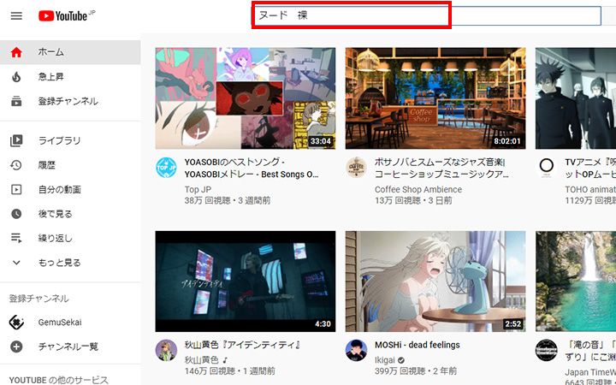The width and height of the screenshot is (616, 385).
Task: Click 「滝の音」 video title text
Action: [590, 351]
